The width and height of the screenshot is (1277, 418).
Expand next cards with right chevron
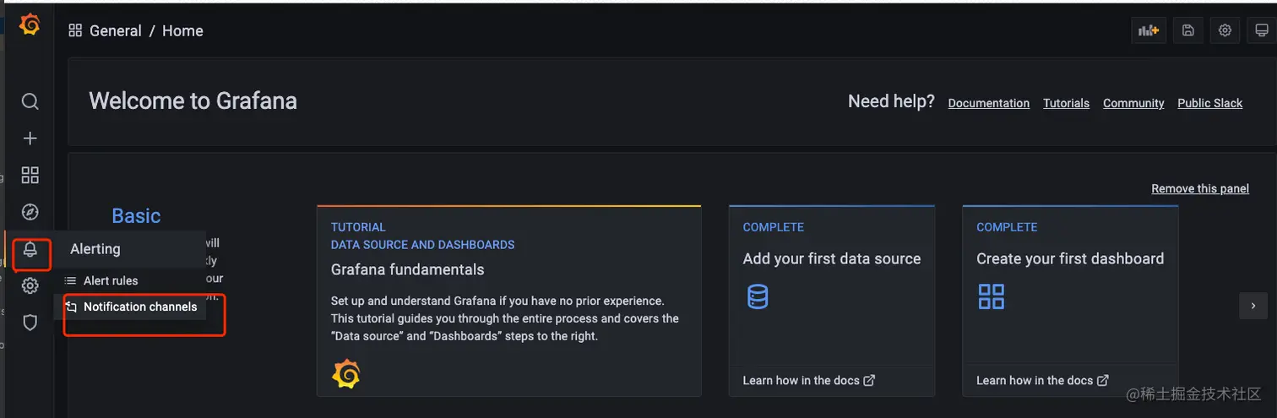(x=1253, y=306)
